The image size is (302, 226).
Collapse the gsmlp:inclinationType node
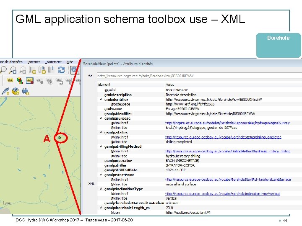pyautogui.click(x=101, y=189)
